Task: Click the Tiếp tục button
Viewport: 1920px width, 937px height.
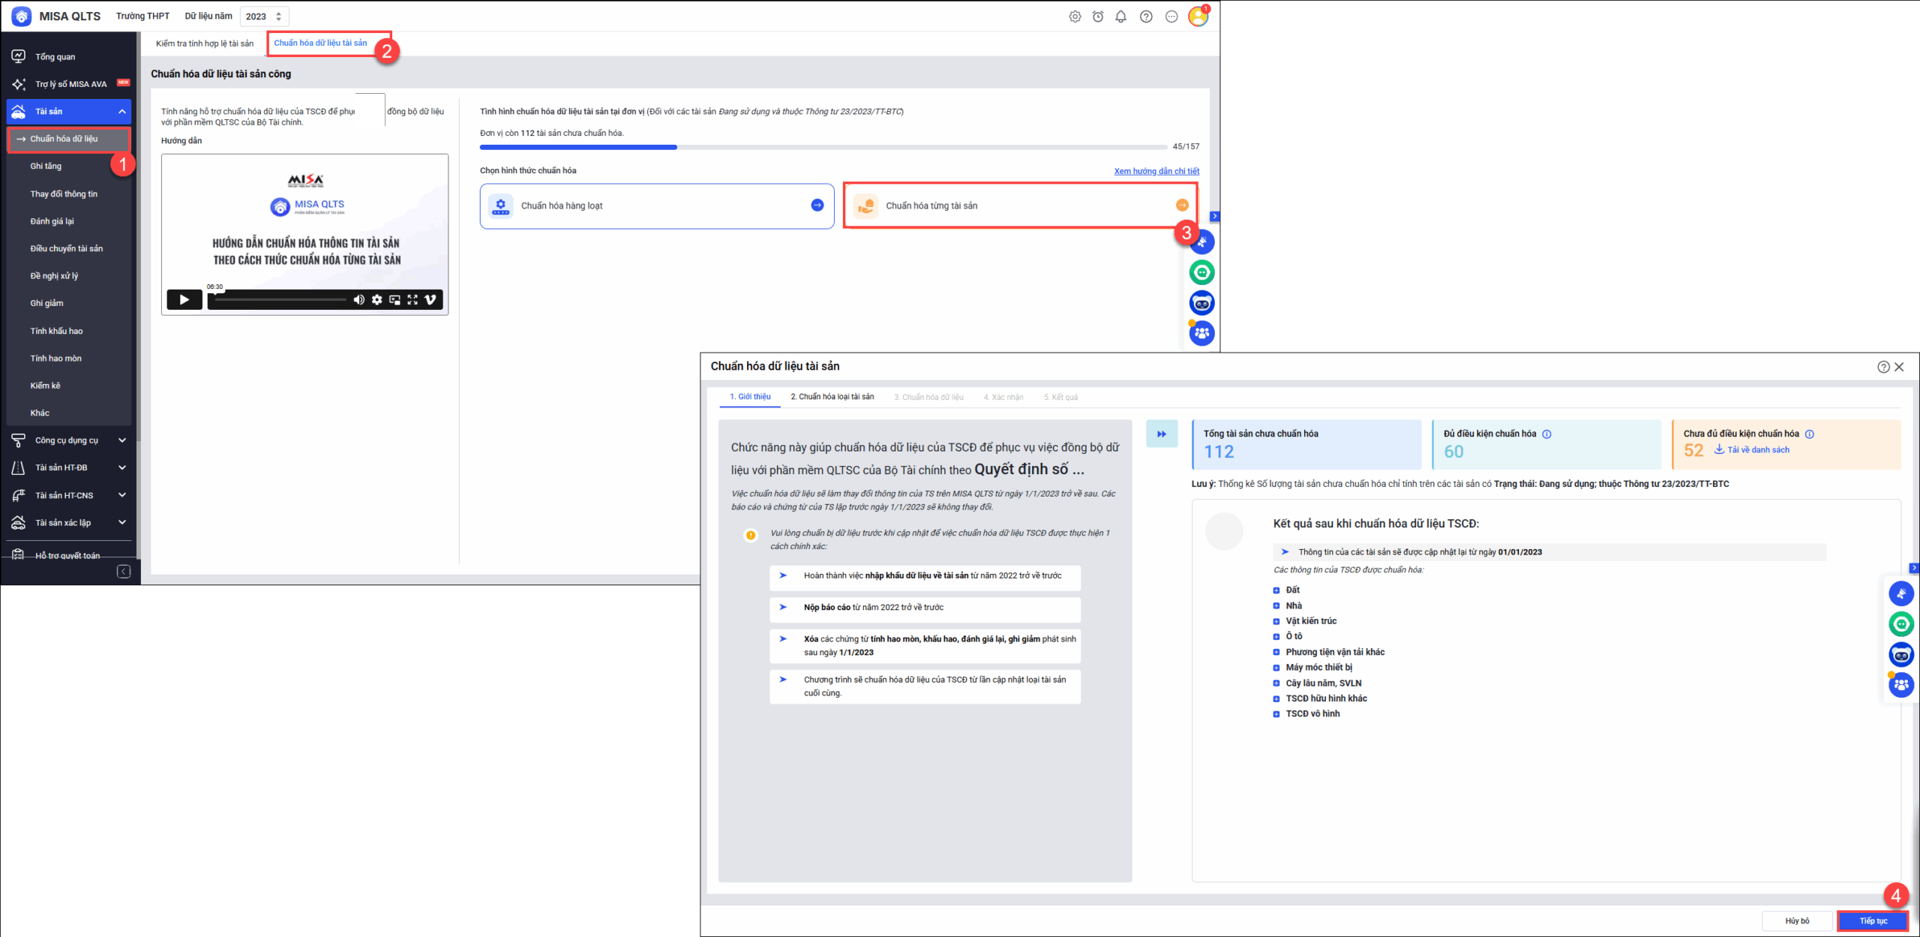Action: point(1873,920)
